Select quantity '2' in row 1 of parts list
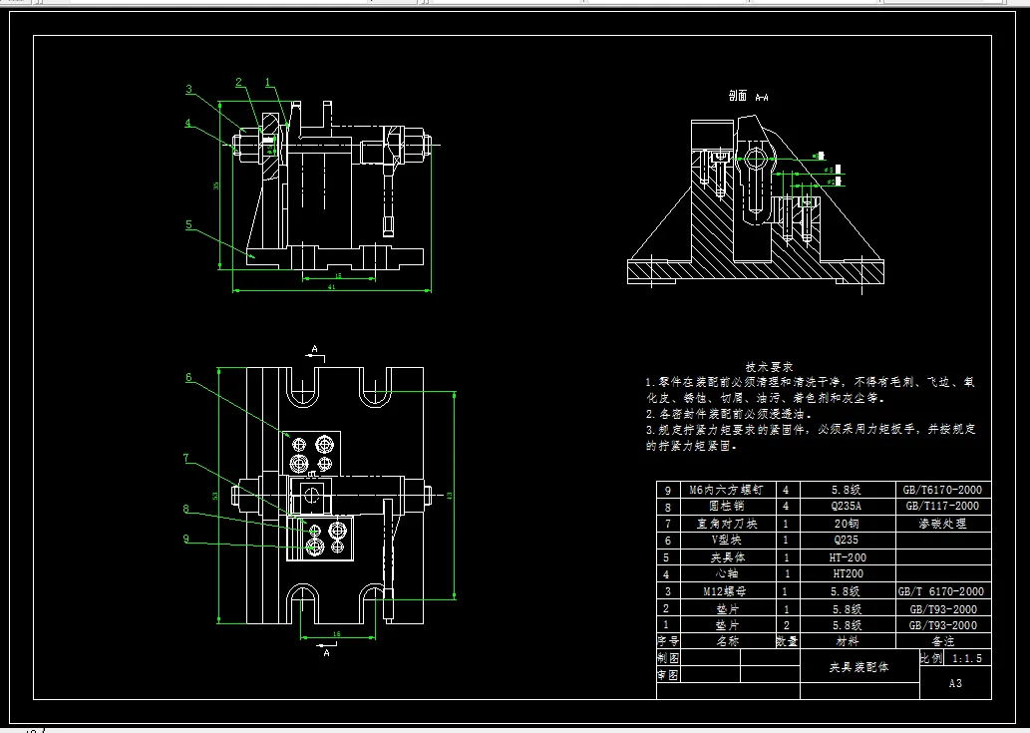Viewport: 1030px width, 733px height. 787,625
